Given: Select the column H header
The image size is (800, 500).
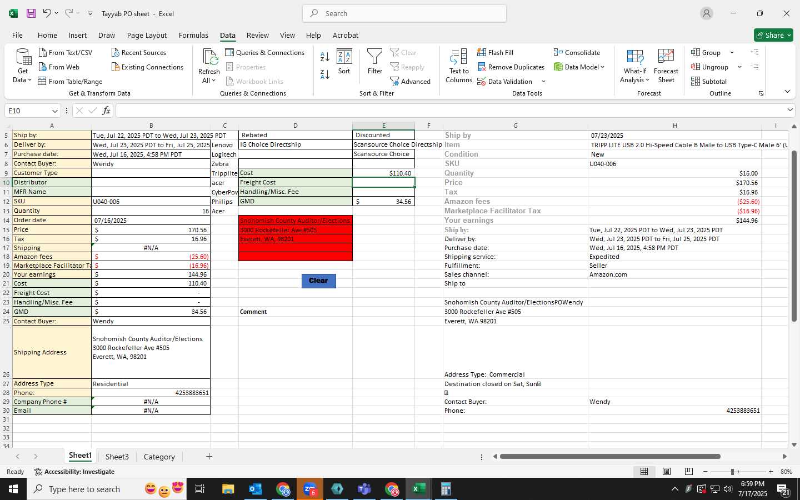Looking at the screenshot, I should pos(675,126).
